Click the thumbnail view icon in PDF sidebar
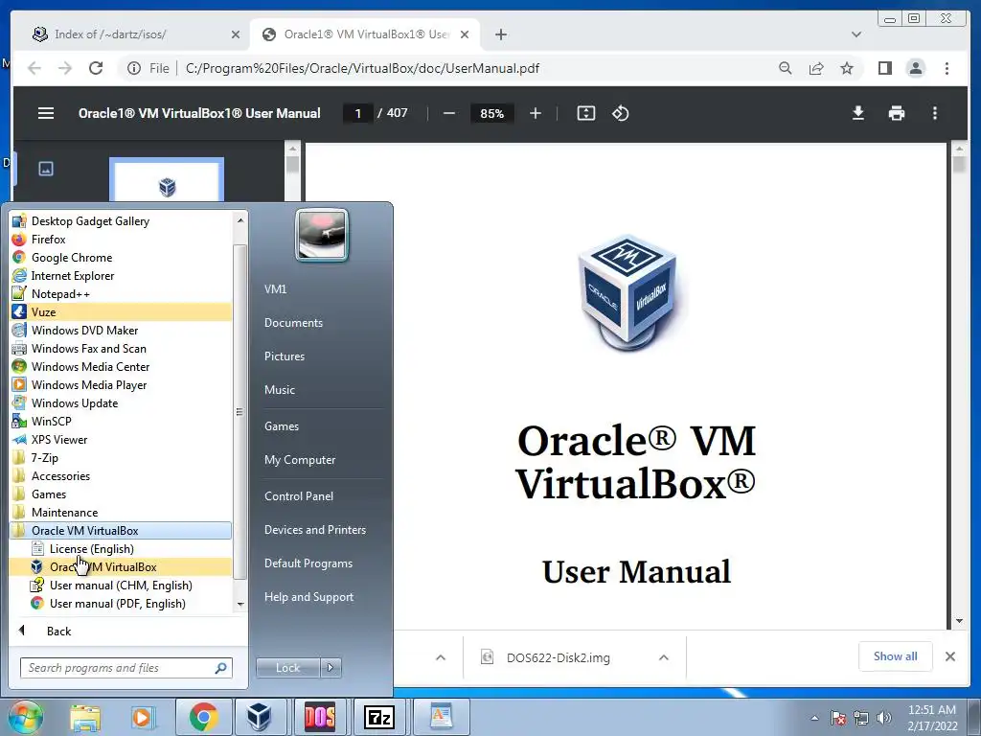 (46, 169)
